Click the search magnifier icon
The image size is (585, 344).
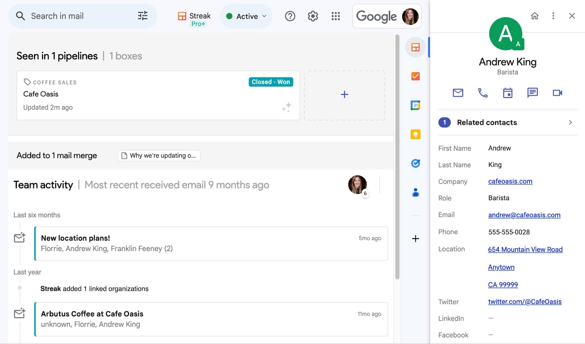click(20, 16)
